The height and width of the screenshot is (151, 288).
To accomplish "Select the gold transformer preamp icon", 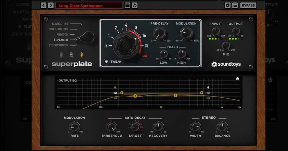I will click(82, 54).
